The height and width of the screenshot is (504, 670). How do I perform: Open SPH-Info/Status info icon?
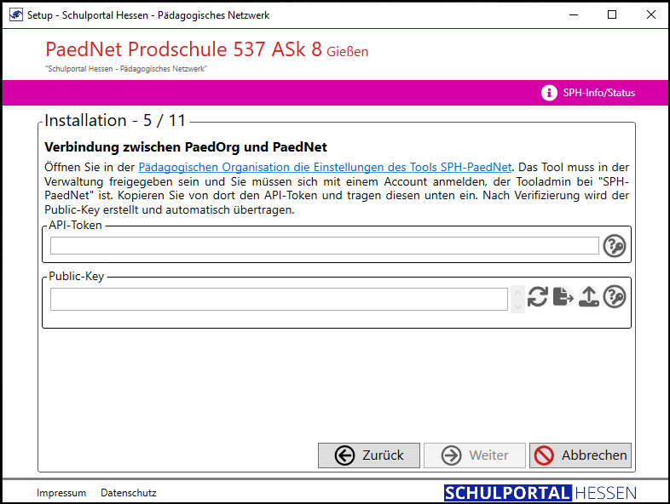click(x=549, y=93)
